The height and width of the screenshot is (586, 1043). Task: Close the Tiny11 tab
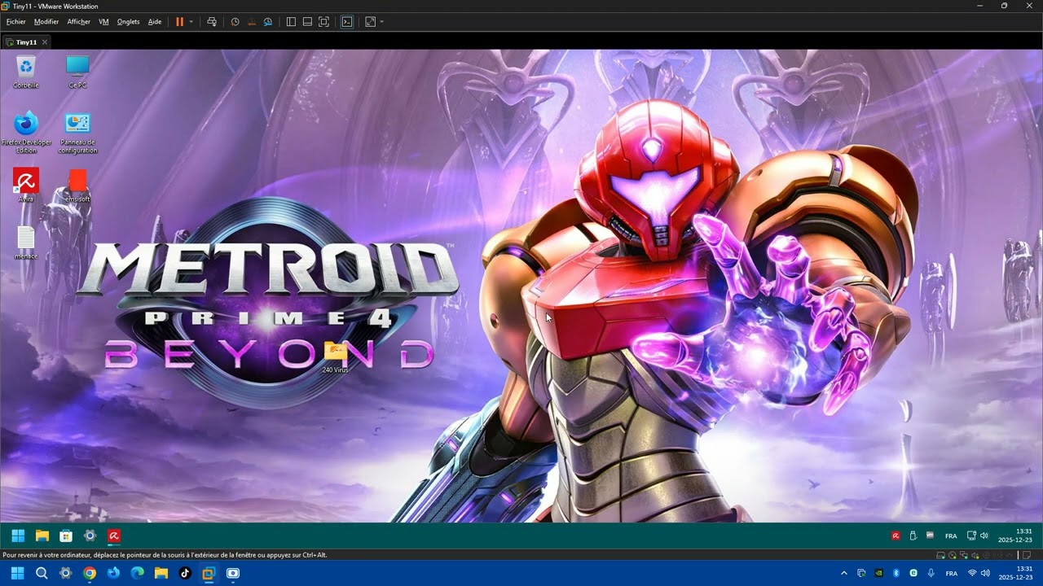pos(45,42)
